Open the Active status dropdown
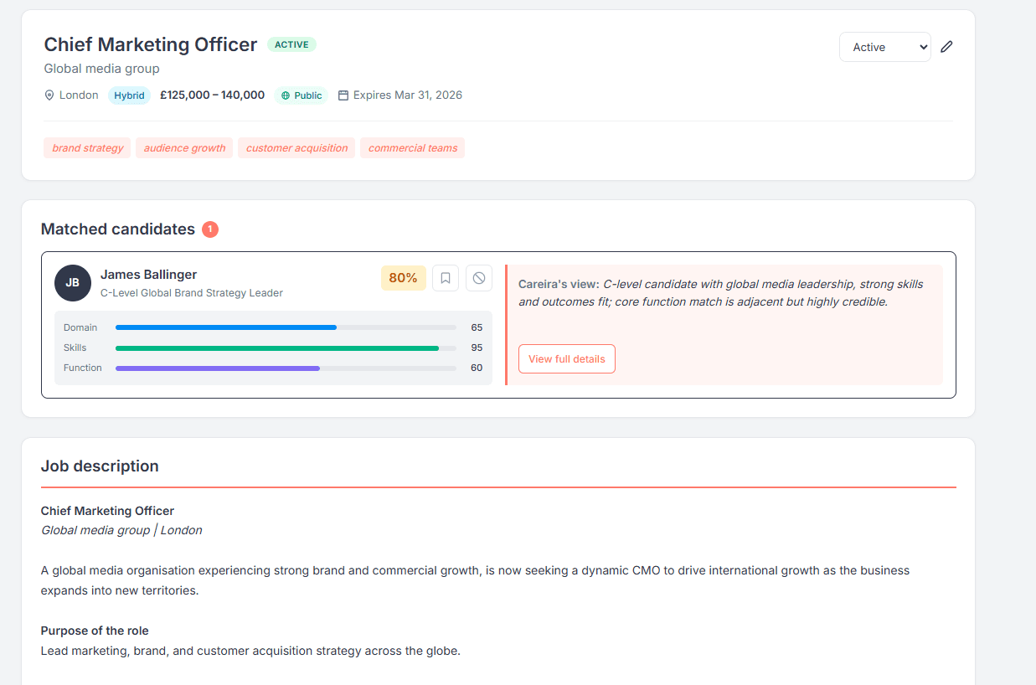Viewport: 1036px width, 685px height. pos(884,47)
